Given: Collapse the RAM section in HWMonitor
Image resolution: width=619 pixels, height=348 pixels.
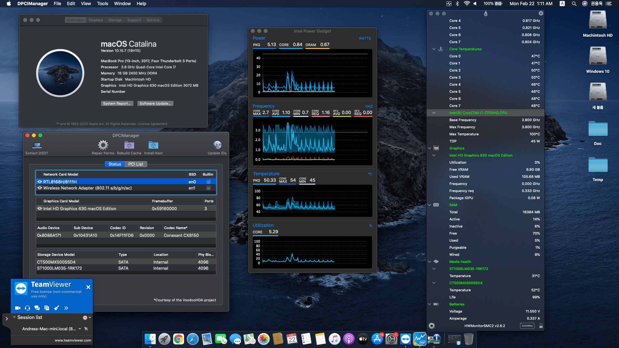Looking at the screenshot, I should (429, 205).
